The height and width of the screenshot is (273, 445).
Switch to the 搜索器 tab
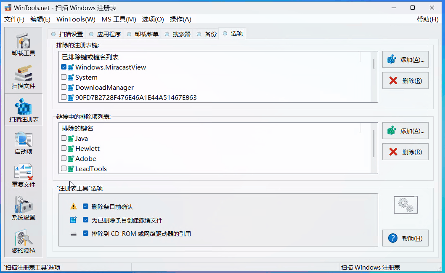click(x=177, y=34)
